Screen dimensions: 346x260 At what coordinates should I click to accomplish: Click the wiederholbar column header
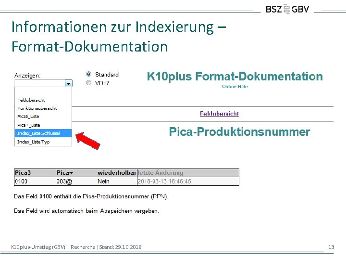[x=117, y=173]
